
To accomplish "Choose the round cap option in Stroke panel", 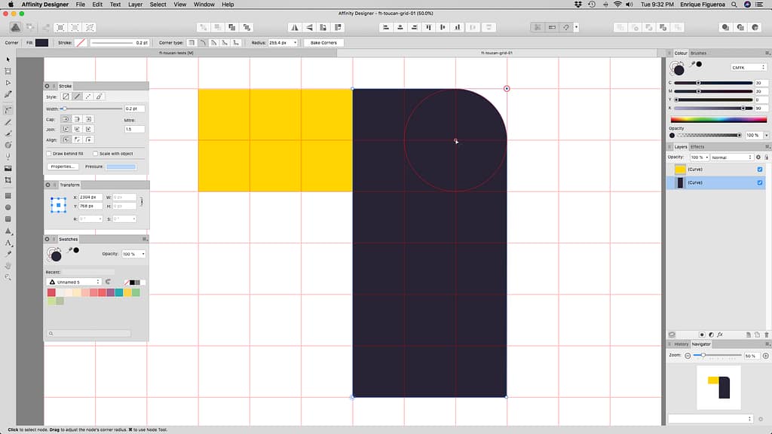I will point(77,119).
